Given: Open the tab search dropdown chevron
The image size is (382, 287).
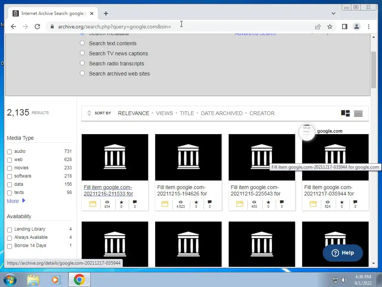Looking at the screenshot, I should (x=333, y=13).
